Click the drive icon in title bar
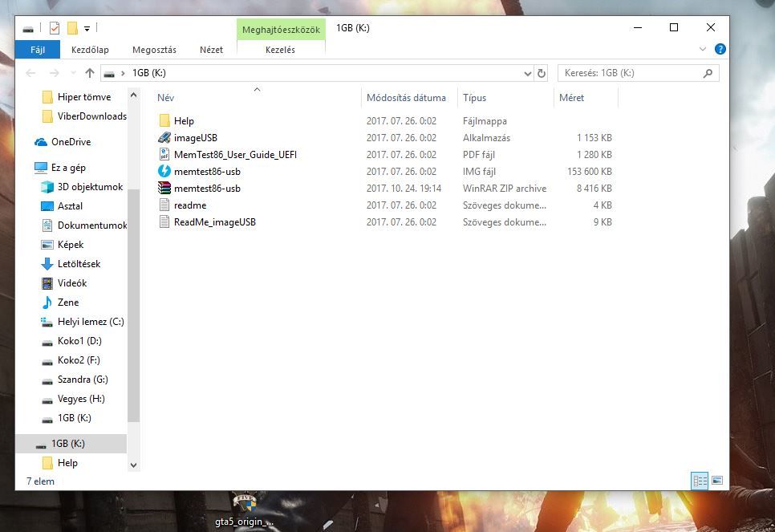The height and width of the screenshot is (532, 775). pyautogui.click(x=28, y=29)
